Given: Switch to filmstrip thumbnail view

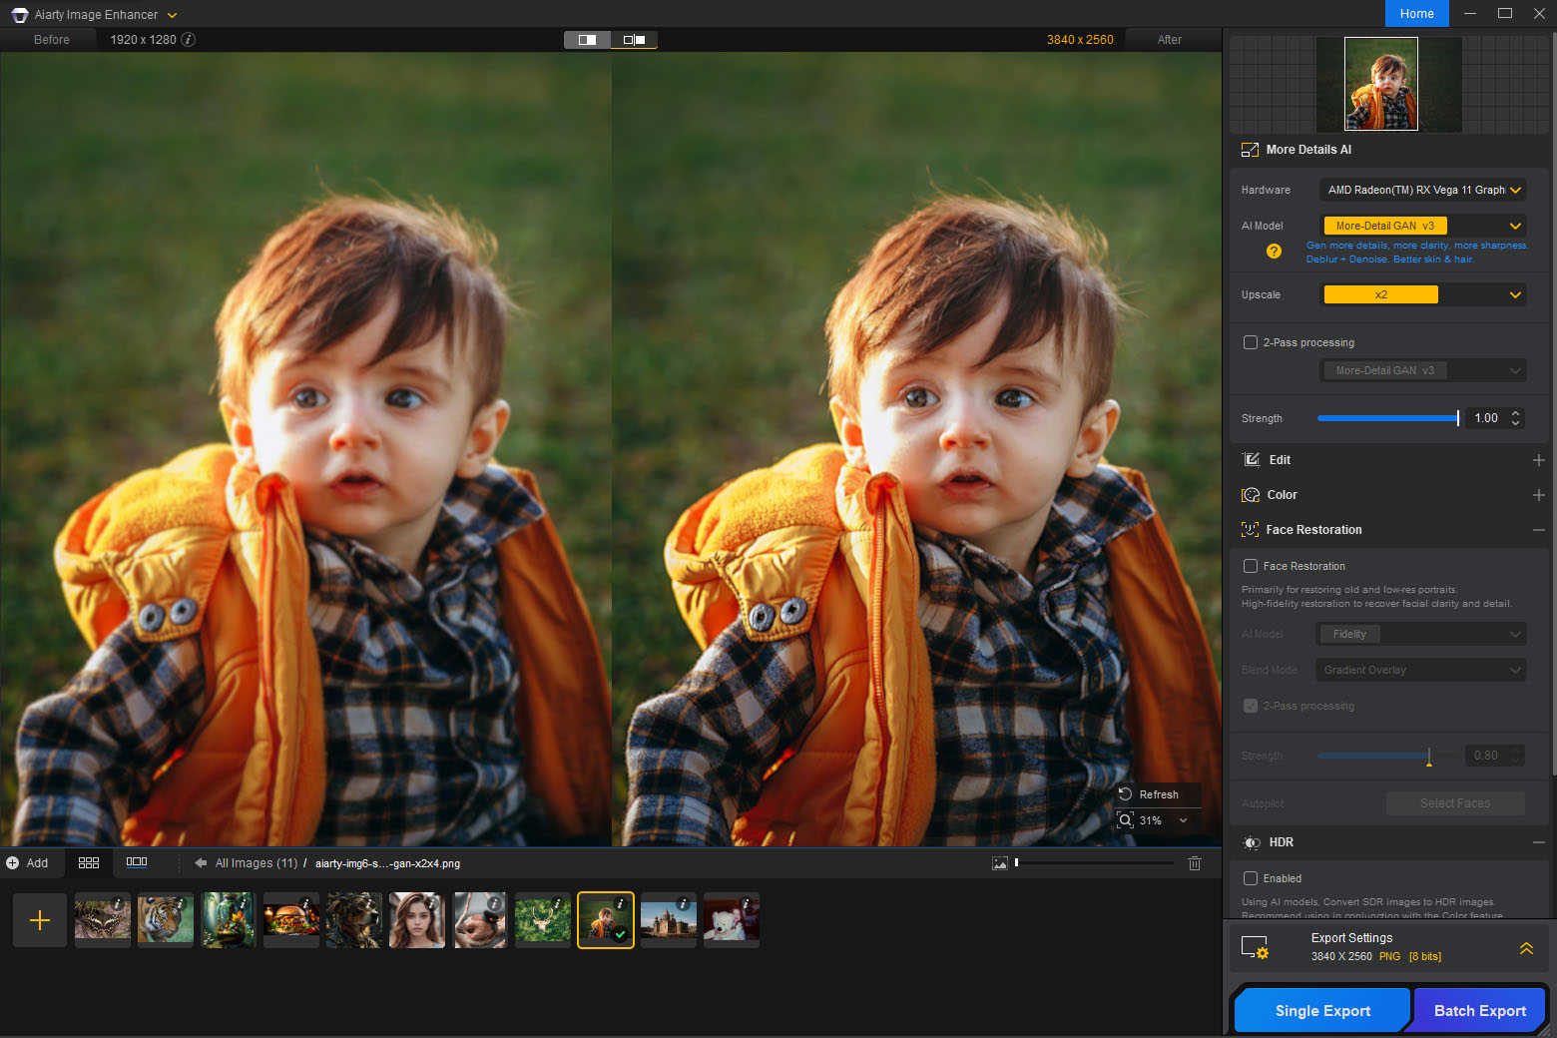Looking at the screenshot, I should [x=137, y=862].
